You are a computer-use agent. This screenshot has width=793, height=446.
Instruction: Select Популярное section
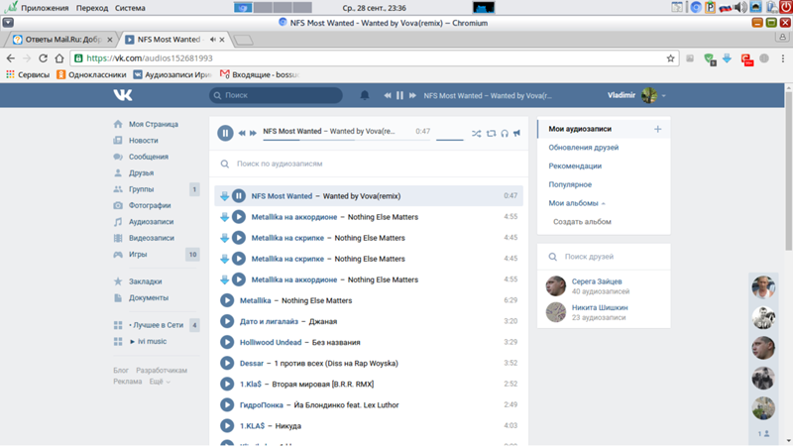[570, 184]
